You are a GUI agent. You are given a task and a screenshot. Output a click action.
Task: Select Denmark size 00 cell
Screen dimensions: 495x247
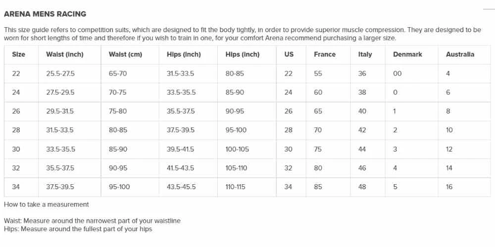[x=397, y=74]
